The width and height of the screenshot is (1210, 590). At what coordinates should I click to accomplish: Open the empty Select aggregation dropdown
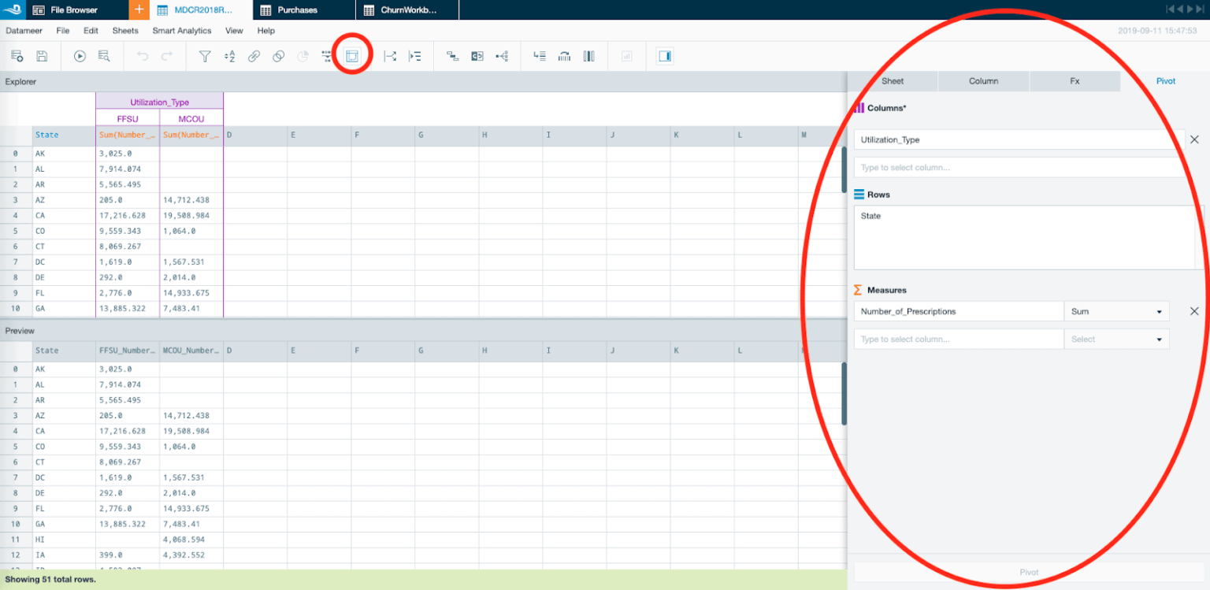[x=1115, y=340]
